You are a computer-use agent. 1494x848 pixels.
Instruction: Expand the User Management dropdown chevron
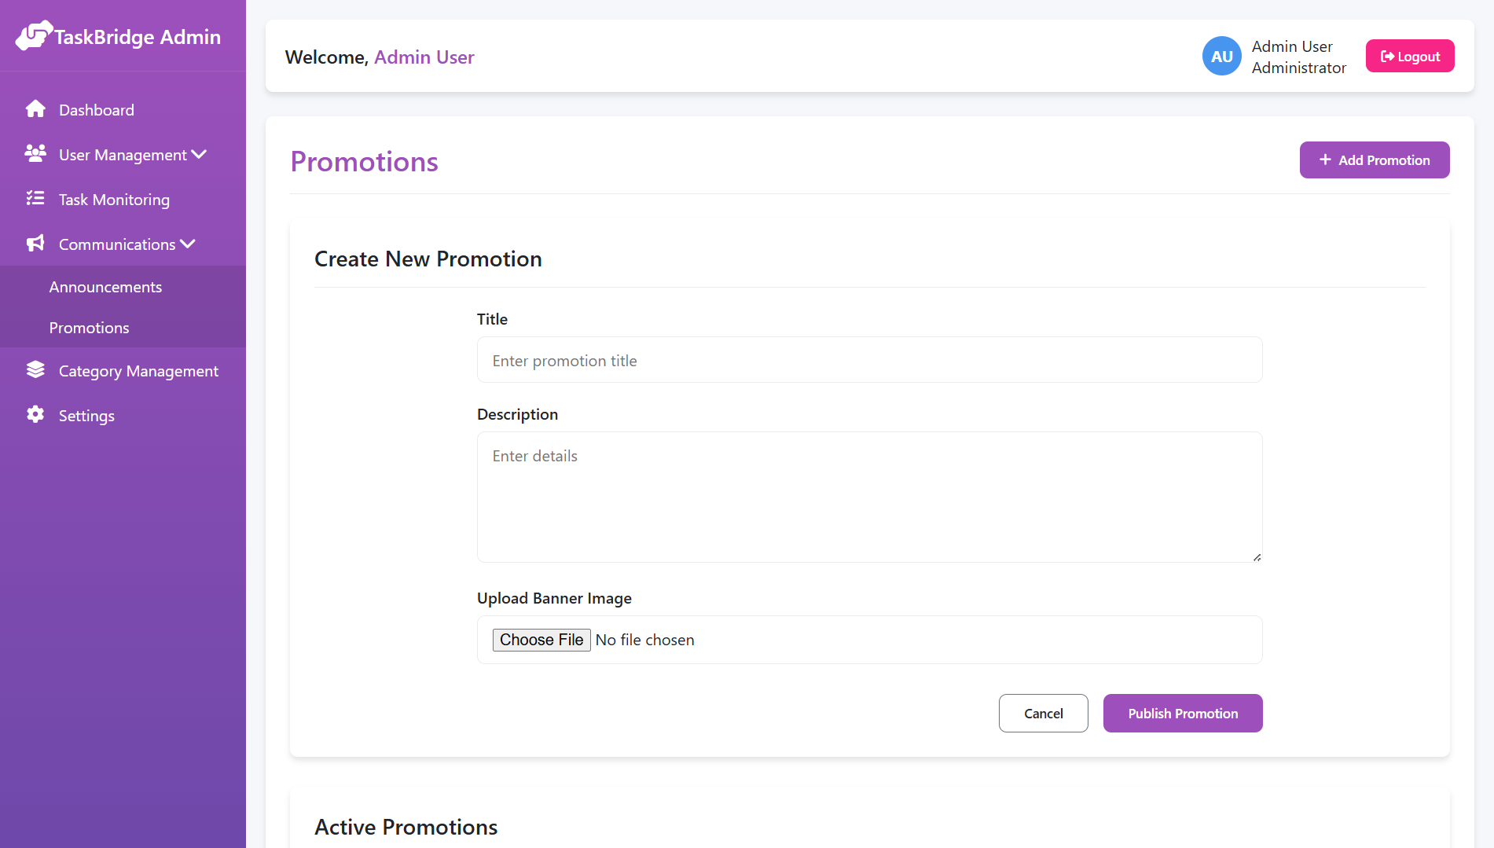click(199, 154)
